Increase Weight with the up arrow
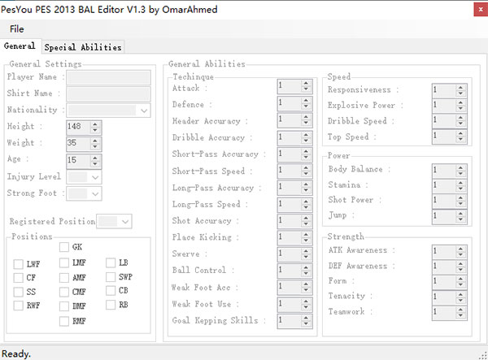 pos(95,141)
